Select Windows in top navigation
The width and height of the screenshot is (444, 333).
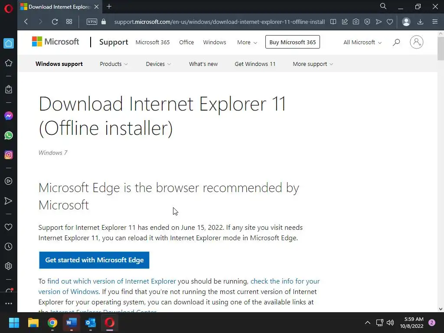point(215,42)
